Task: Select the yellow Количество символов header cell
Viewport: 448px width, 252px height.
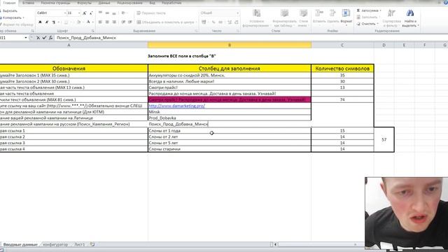Action: tap(342, 69)
